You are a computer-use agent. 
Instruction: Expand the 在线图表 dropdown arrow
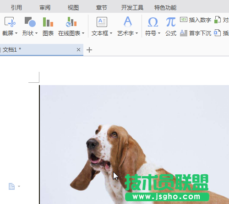[83, 33]
